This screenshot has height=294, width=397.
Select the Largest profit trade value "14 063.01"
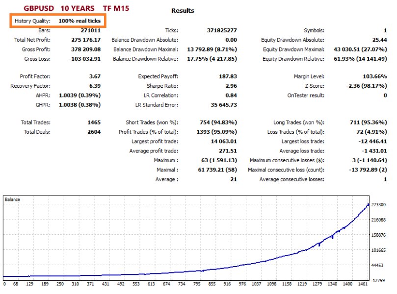point(224,141)
